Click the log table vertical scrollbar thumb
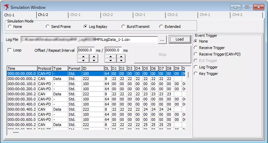 coord(188,74)
